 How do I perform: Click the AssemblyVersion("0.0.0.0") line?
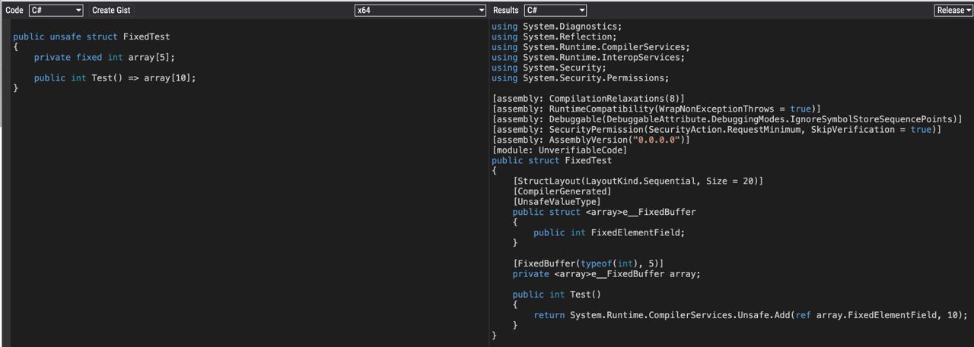591,140
